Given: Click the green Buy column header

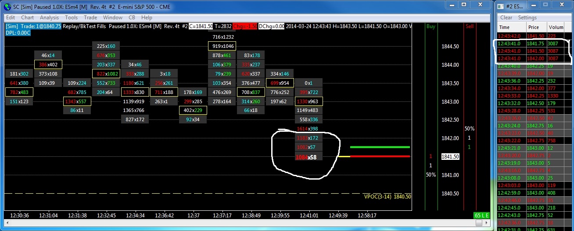Looking at the screenshot, I should [431, 26].
